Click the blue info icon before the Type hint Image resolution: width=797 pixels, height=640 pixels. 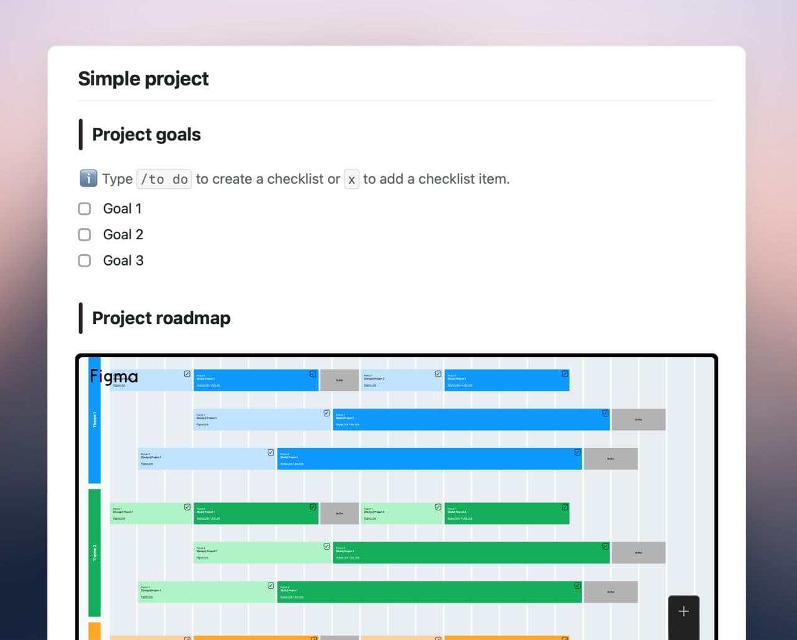tap(88, 179)
